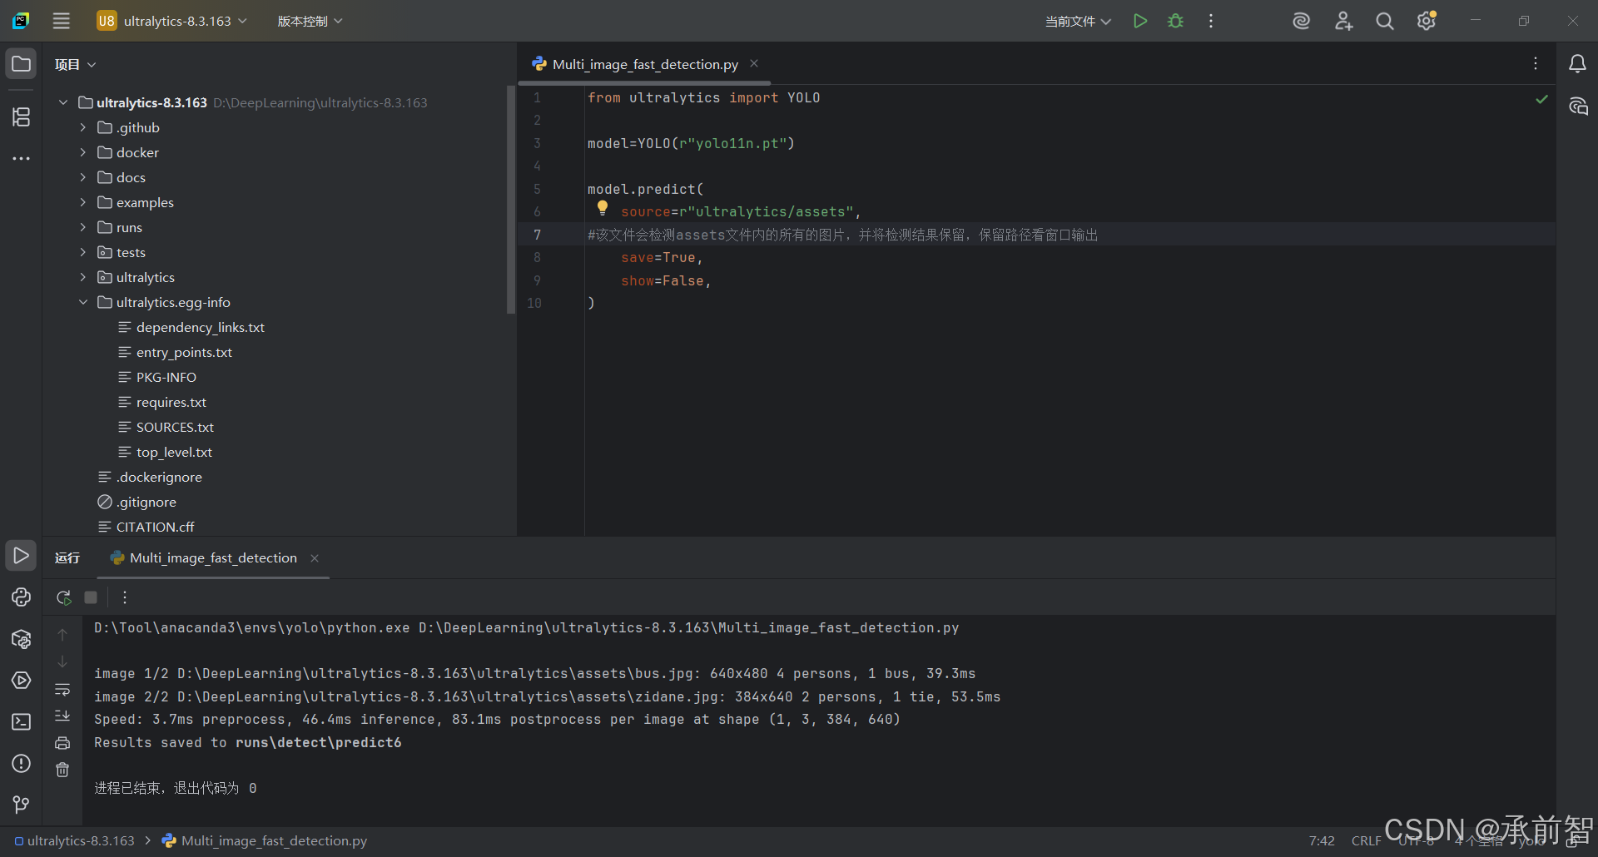Viewport: 1598px width, 857px height.
Task: Run the current file
Action: pyautogui.click(x=1140, y=21)
